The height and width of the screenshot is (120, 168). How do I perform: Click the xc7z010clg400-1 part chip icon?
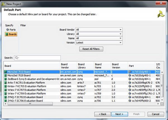tap(130, 72)
